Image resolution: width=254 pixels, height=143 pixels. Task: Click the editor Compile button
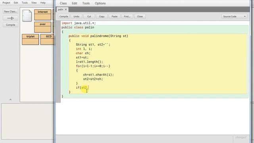pyautogui.click(x=63, y=17)
